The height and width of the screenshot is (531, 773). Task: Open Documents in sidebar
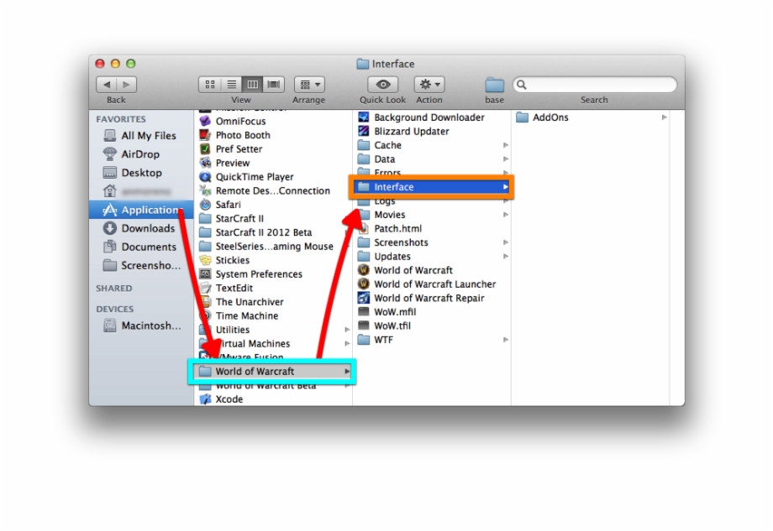pos(140,247)
